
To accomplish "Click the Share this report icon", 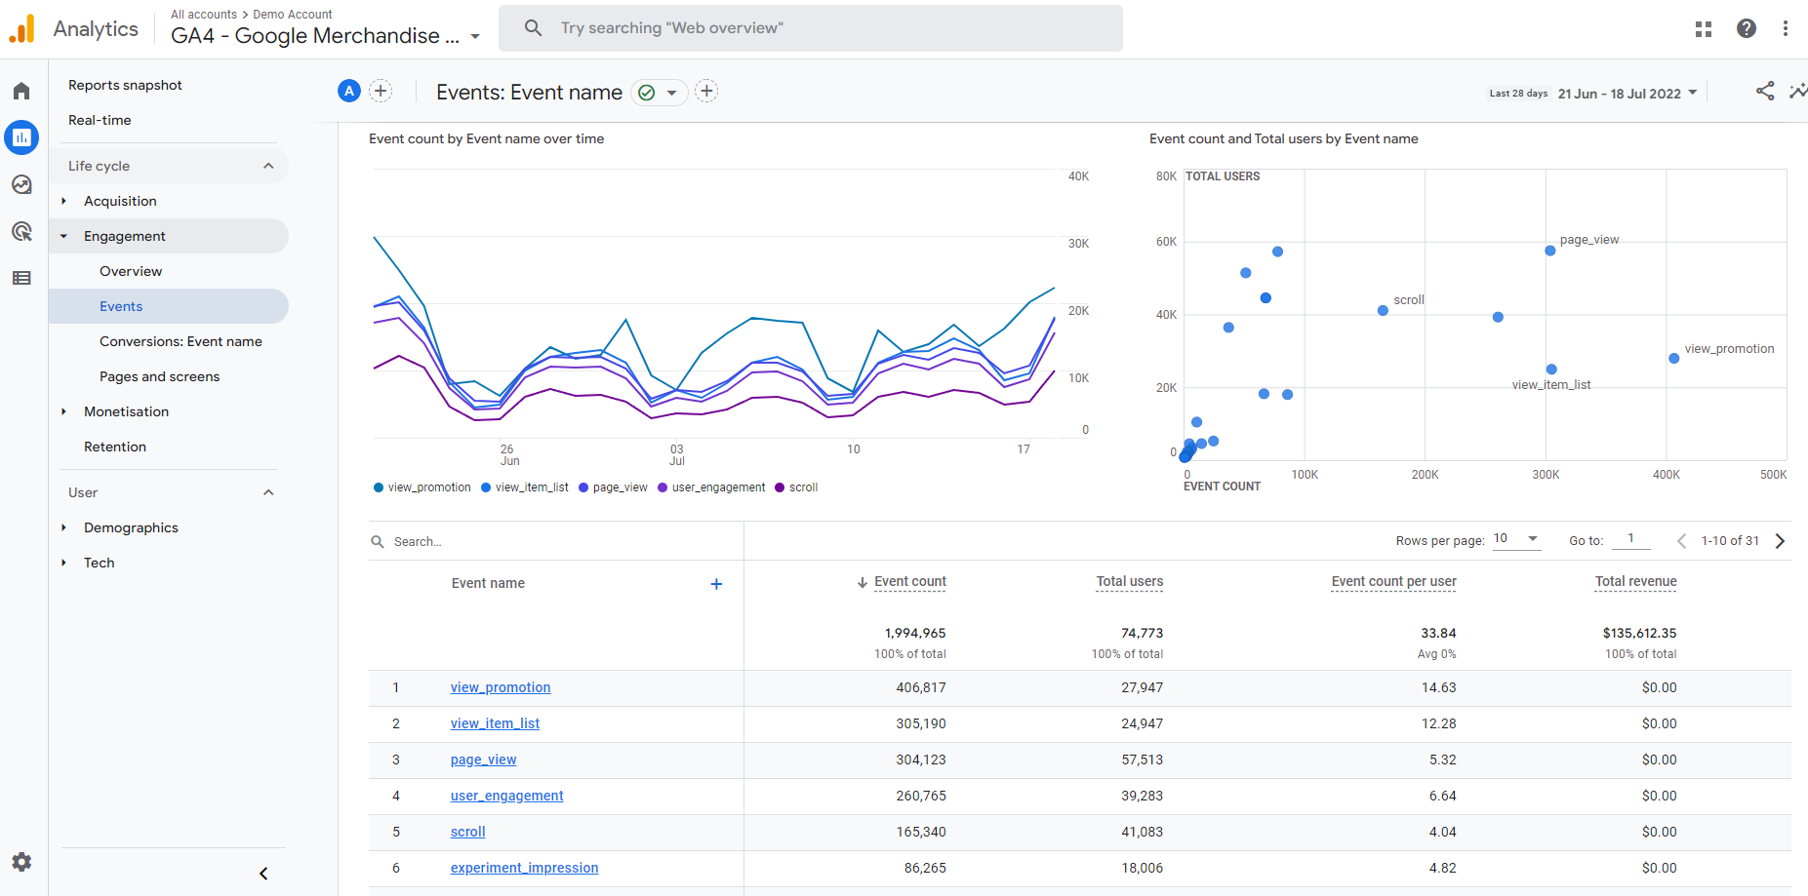I will pyautogui.click(x=1765, y=92).
